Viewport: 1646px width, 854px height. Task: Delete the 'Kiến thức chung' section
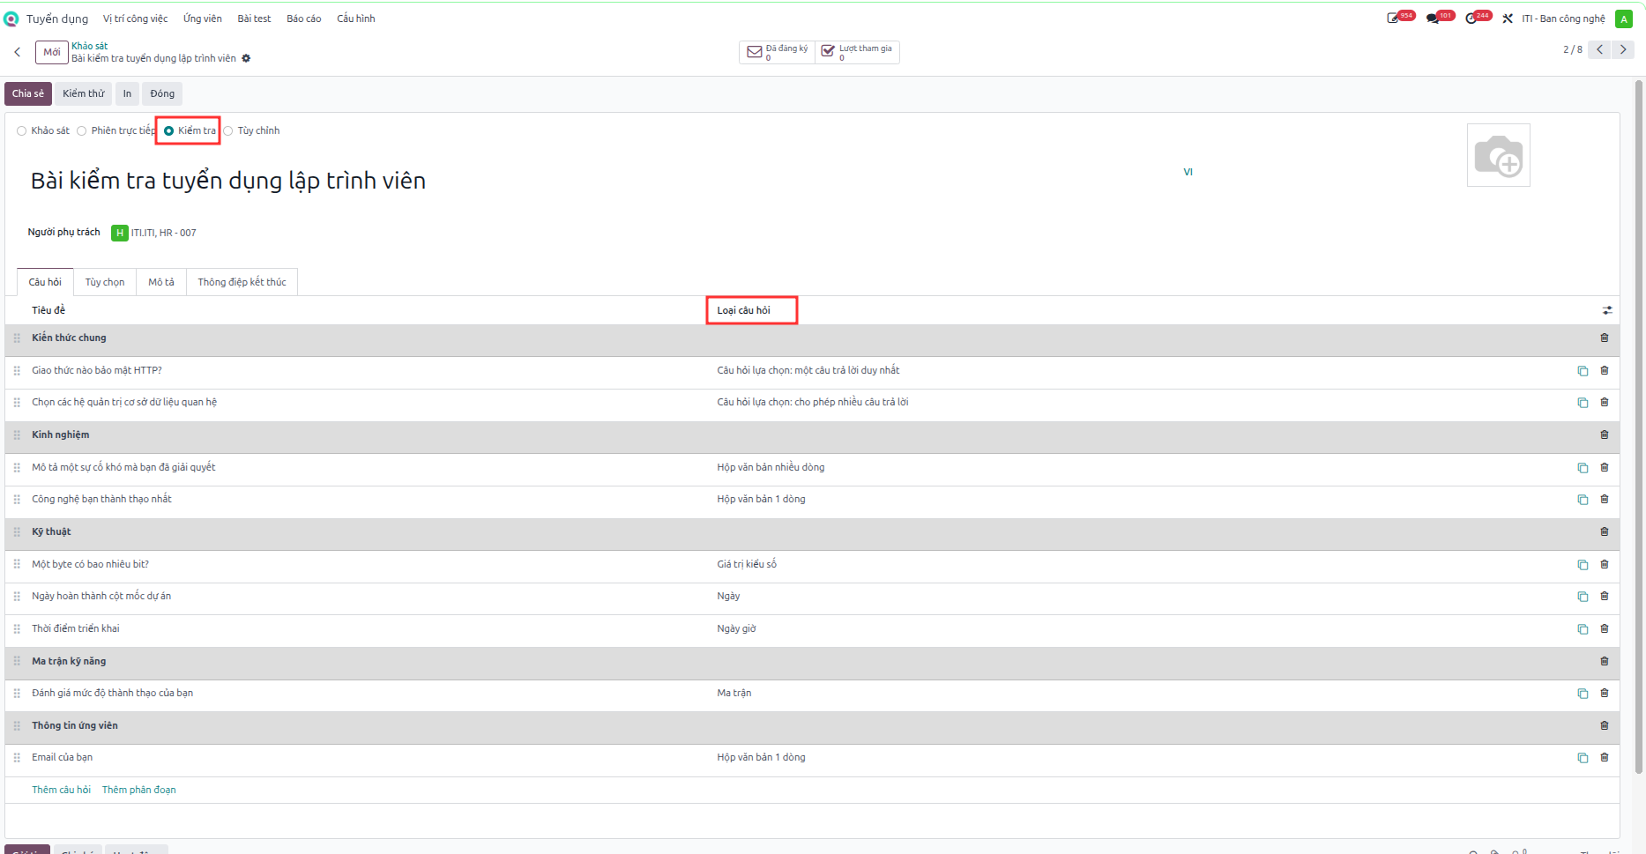(1605, 338)
